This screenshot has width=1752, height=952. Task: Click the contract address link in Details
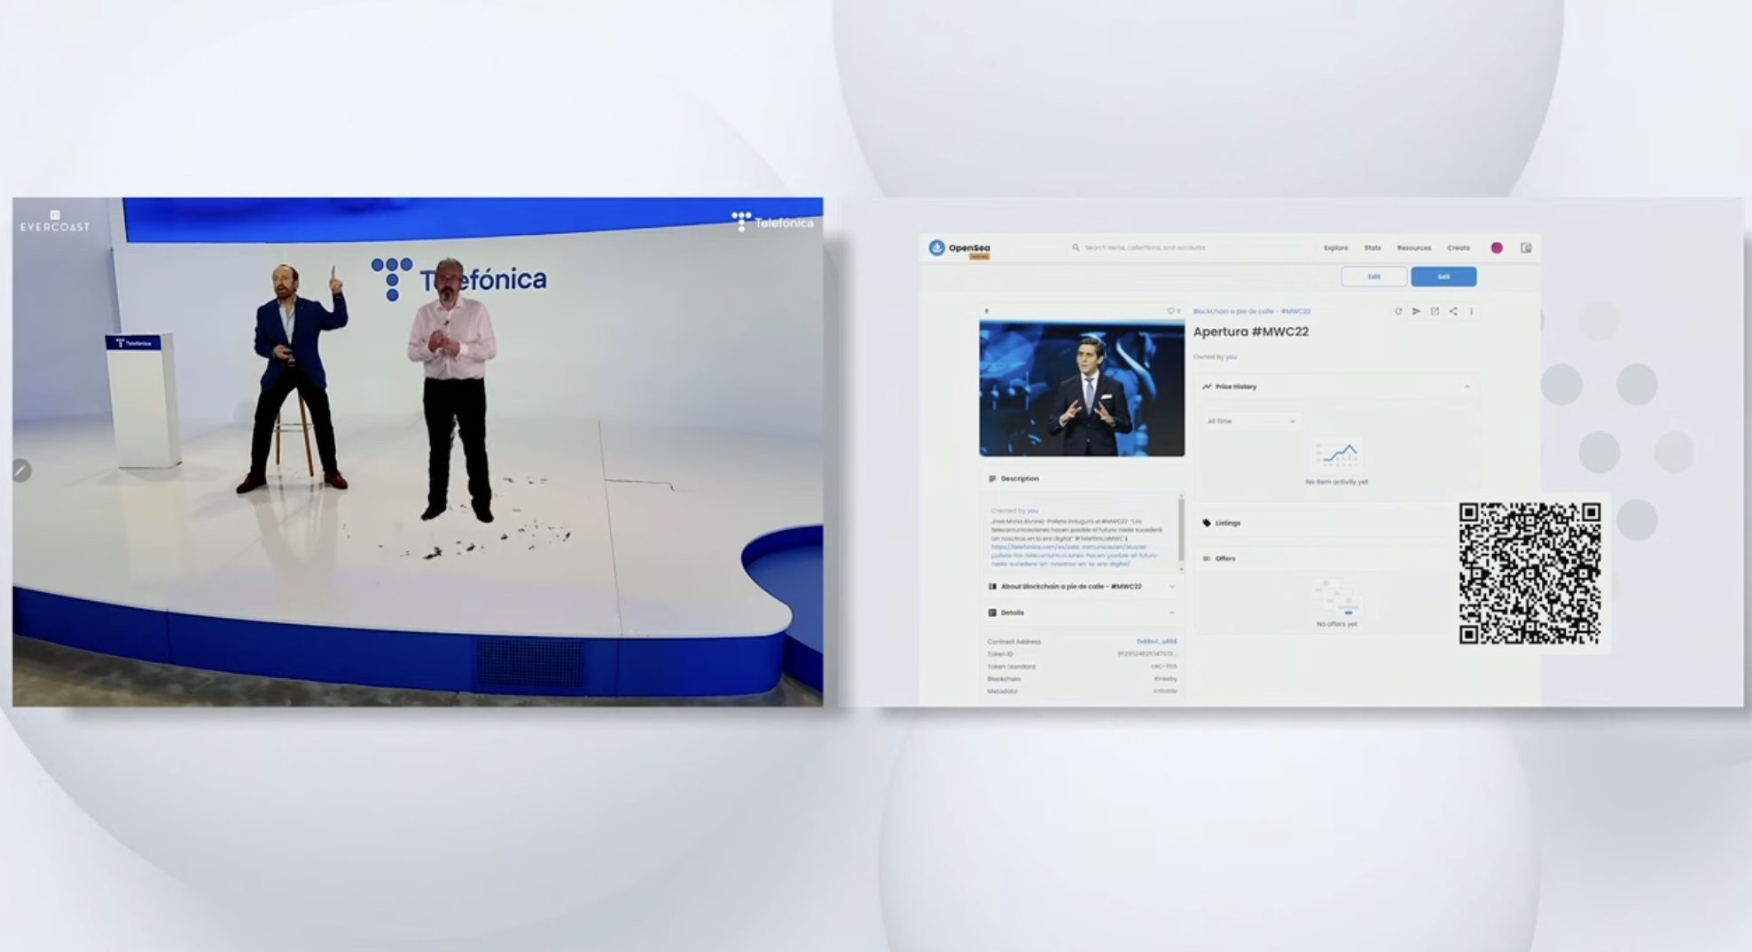pyautogui.click(x=1157, y=642)
